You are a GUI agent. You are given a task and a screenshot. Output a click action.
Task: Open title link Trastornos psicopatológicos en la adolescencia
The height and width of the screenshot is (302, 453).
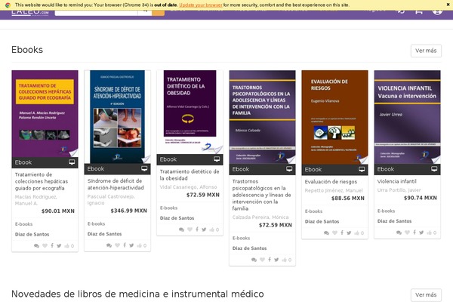261,195
